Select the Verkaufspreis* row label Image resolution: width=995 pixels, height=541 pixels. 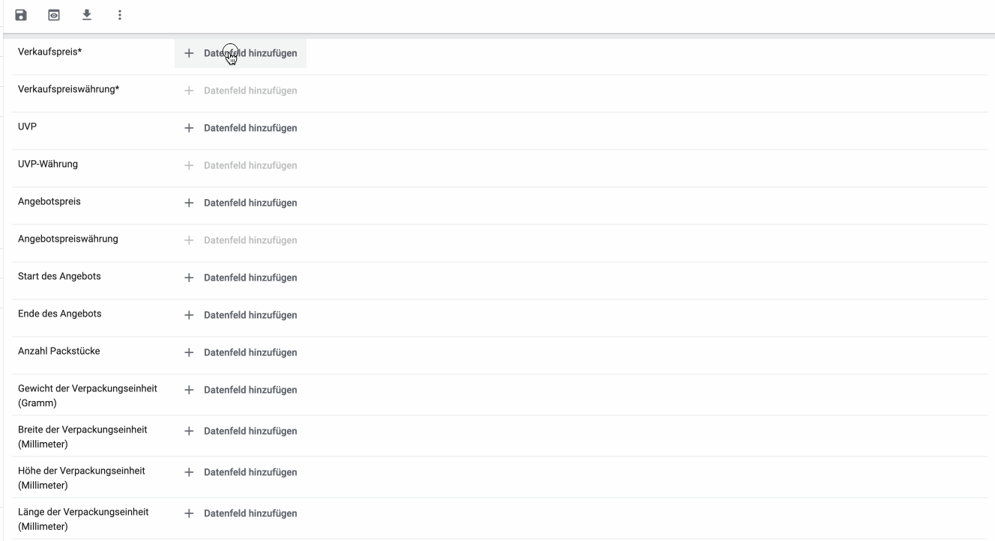pos(49,52)
